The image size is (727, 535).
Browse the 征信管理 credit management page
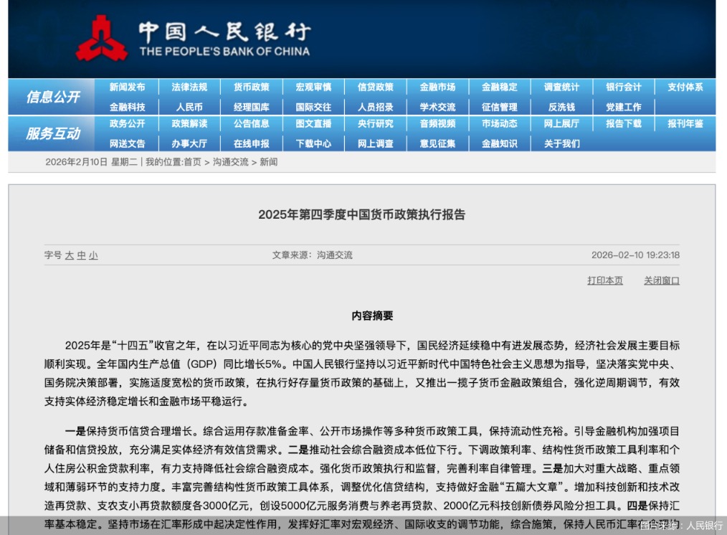[x=499, y=106]
